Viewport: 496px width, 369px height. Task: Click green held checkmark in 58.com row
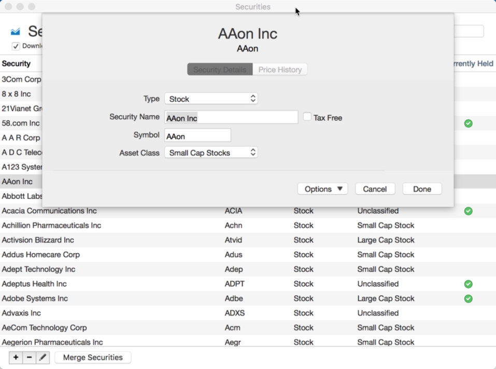(468, 124)
